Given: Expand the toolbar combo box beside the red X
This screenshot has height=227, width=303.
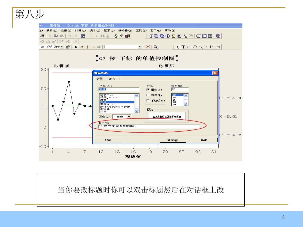Looking at the screenshot, I should click(x=139, y=47).
